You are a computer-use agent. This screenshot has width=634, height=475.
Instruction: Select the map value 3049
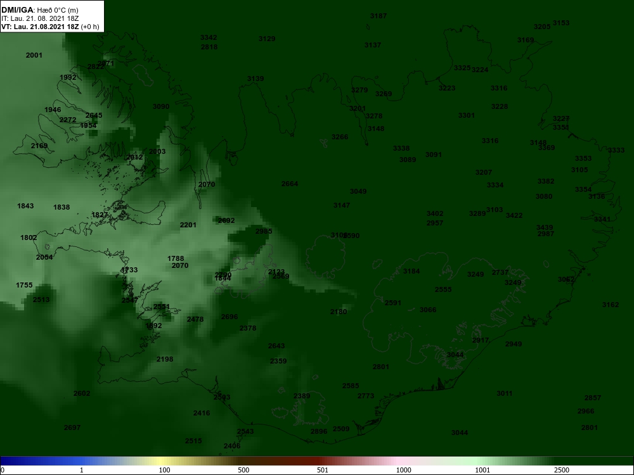(358, 191)
